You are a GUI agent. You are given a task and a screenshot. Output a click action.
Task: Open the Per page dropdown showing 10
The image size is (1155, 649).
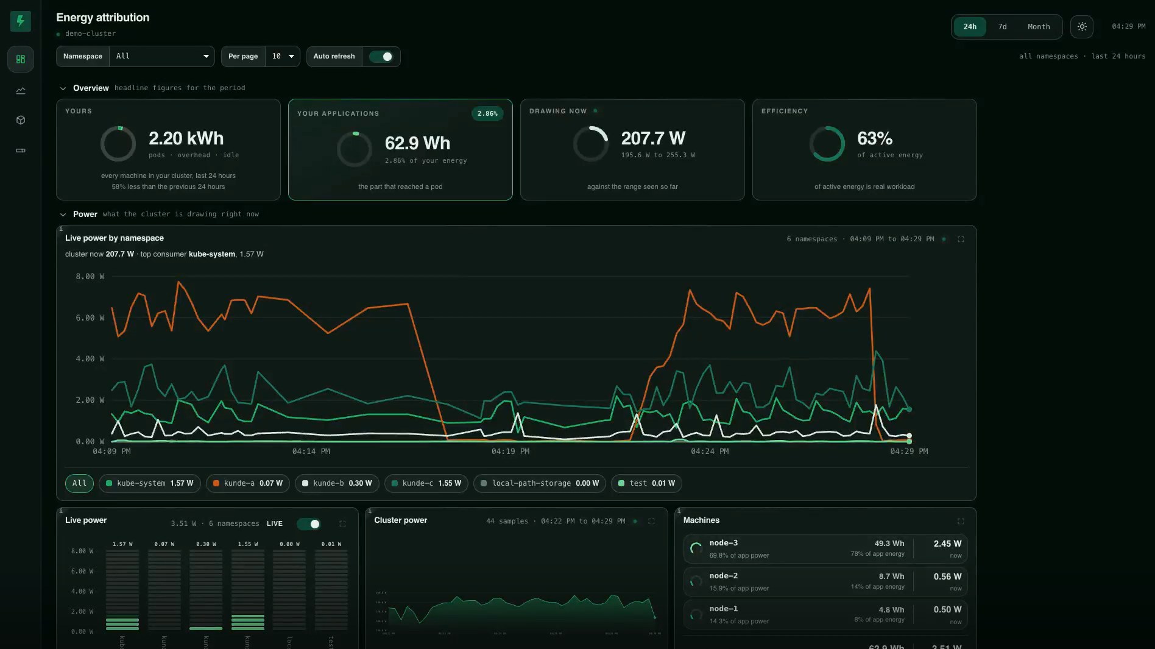pyautogui.click(x=283, y=56)
